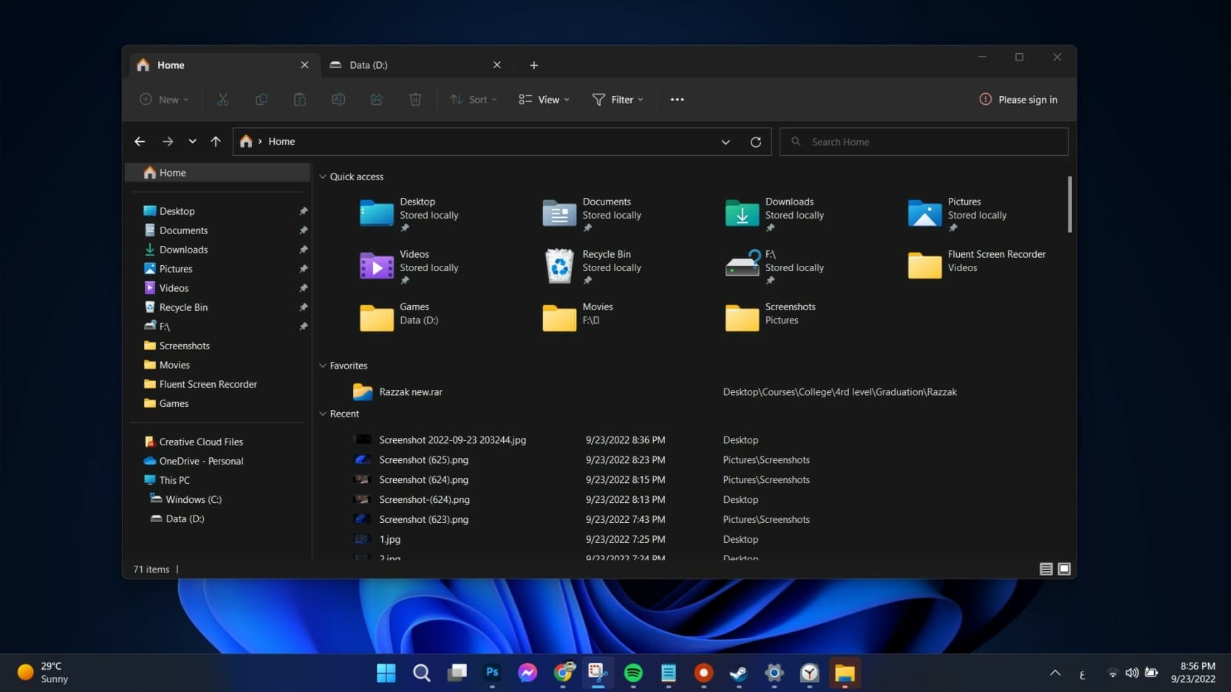Open recent locations chevron
The height and width of the screenshot is (692, 1231).
(x=192, y=142)
